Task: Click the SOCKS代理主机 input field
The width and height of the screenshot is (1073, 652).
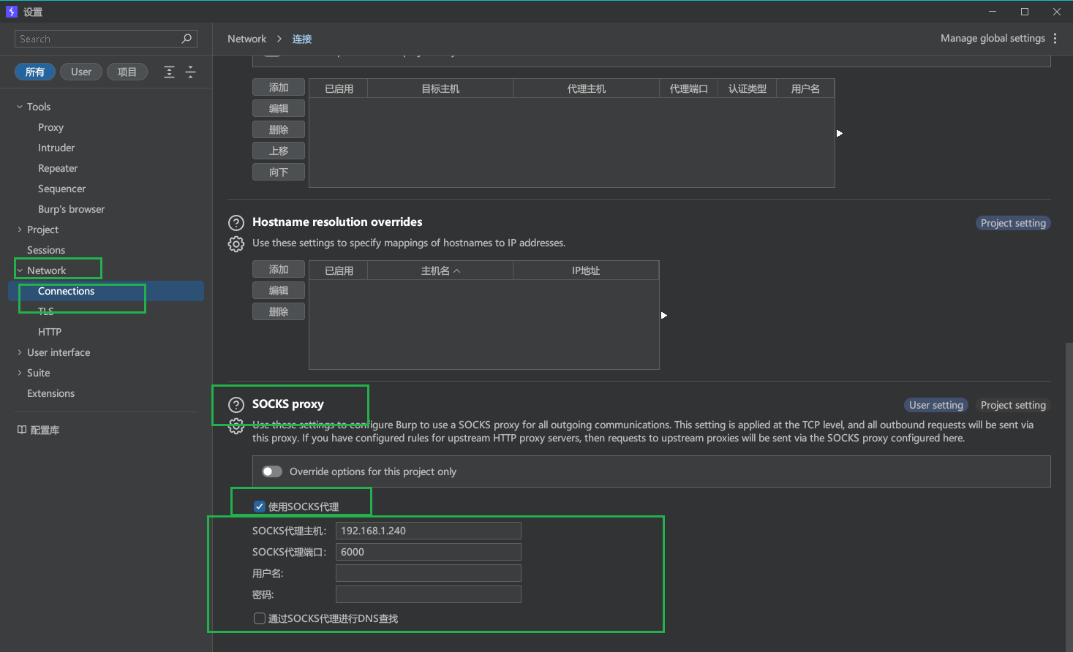Action: tap(429, 531)
